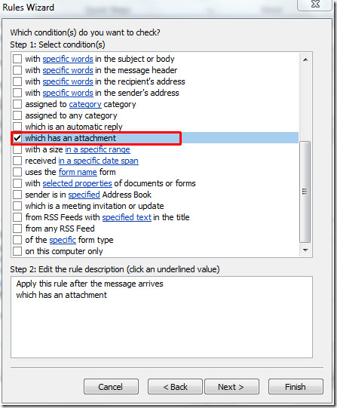Enable 'assigned to any category' condition
The image size is (337, 408).
[x=17, y=115]
